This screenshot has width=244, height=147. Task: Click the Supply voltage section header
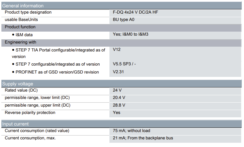[18, 84]
